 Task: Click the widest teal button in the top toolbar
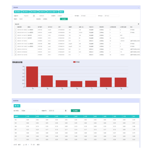pos(52,12)
